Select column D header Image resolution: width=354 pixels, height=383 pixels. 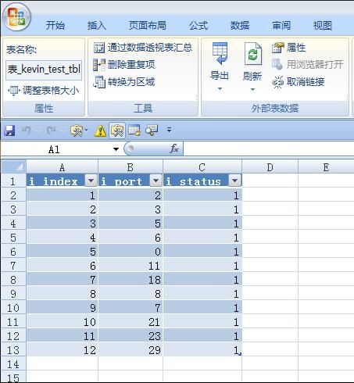coord(270,167)
